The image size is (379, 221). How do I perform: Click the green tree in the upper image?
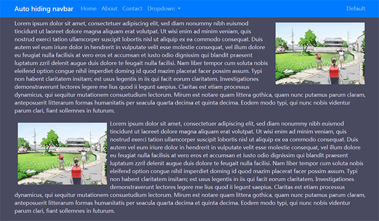pyautogui.click(x=307, y=40)
